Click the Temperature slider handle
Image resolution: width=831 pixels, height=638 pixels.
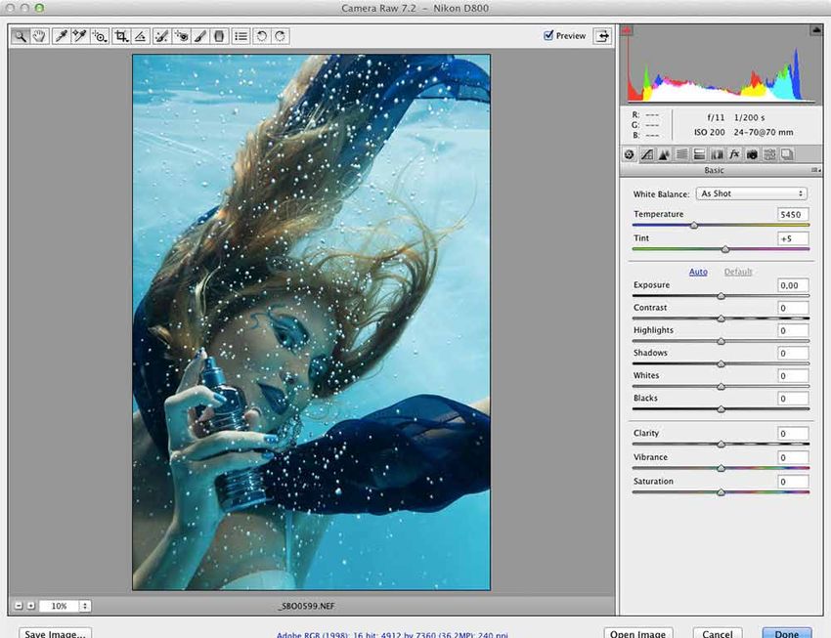click(694, 225)
